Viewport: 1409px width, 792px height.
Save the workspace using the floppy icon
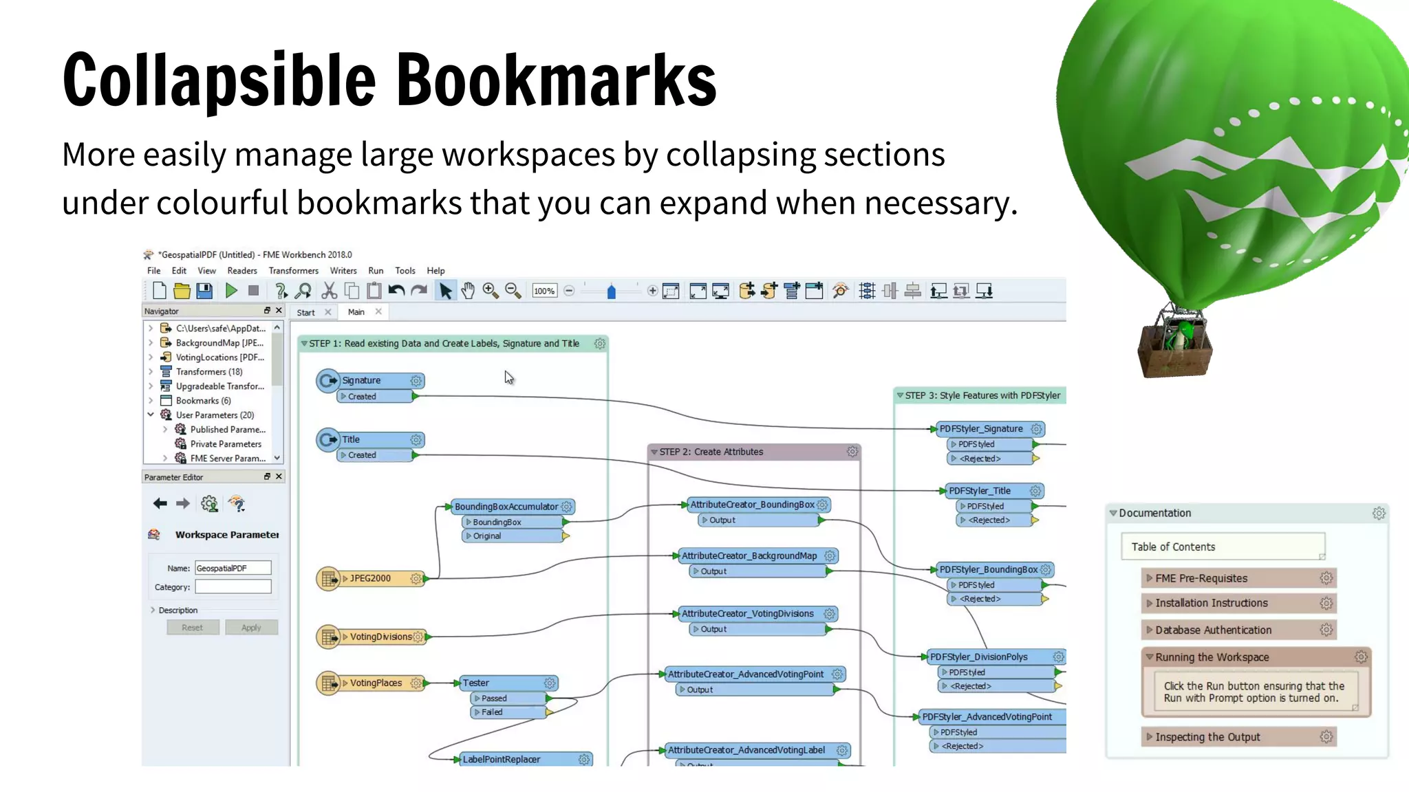[204, 291]
